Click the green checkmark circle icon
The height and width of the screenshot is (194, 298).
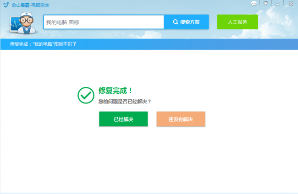click(86, 95)
